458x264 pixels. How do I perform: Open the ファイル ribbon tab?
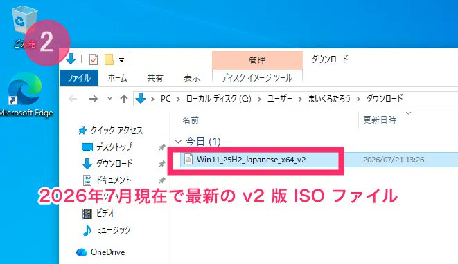pyautogui.click(x=79, y=78)
